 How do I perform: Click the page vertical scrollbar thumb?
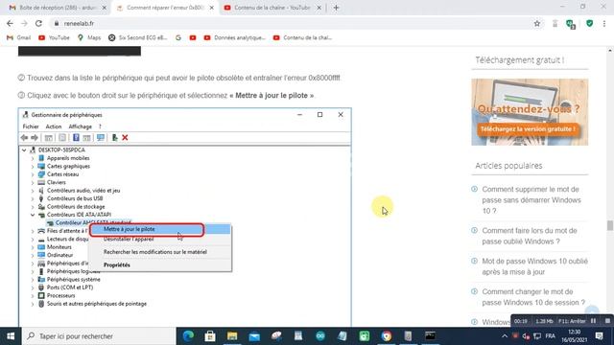pos(610,225)
